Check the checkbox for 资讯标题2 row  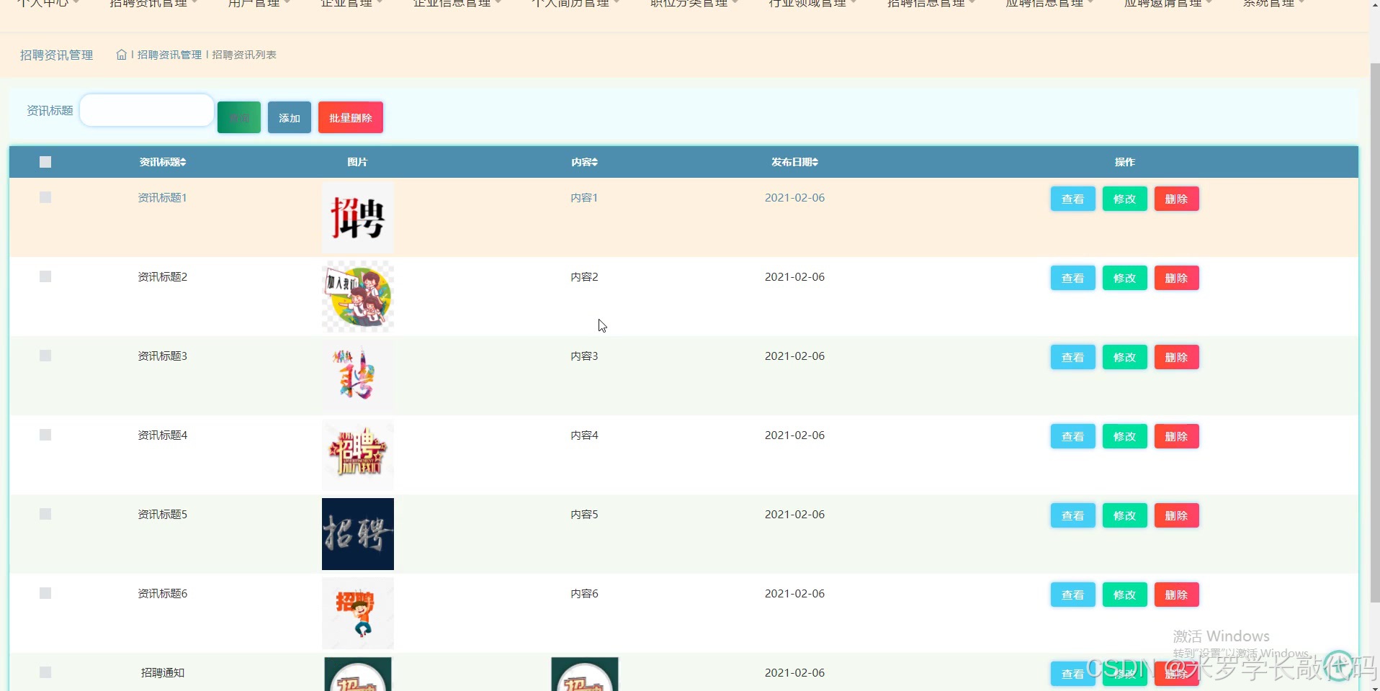coord(45,276)
